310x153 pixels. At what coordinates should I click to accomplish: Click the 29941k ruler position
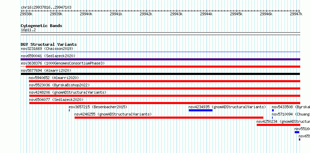[116, 14]
